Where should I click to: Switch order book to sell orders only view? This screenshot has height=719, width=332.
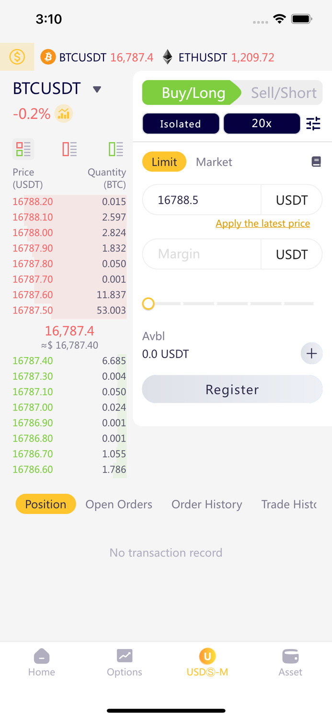pos(69,149)
